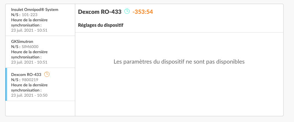Screen dimensions: 294x122
Task: Click the orange clock icon in the Dexcom list item
Action: pos(47,75)
